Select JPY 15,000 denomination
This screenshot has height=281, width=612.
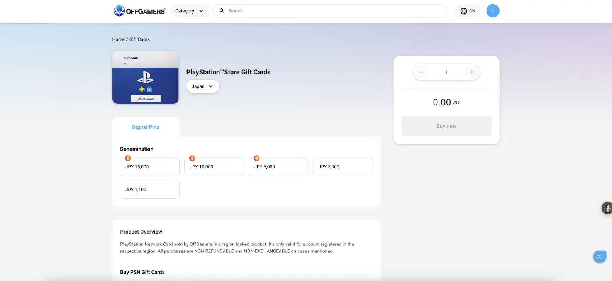150,167
